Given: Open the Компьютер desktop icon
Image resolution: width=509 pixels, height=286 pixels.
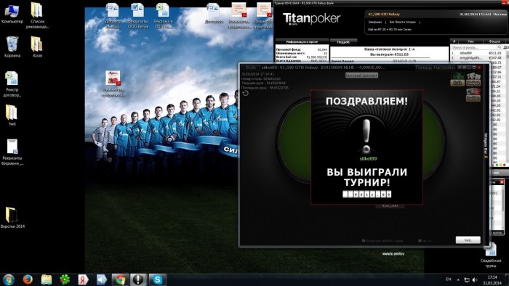Looking at the screenshot, I should coord(12,14).
